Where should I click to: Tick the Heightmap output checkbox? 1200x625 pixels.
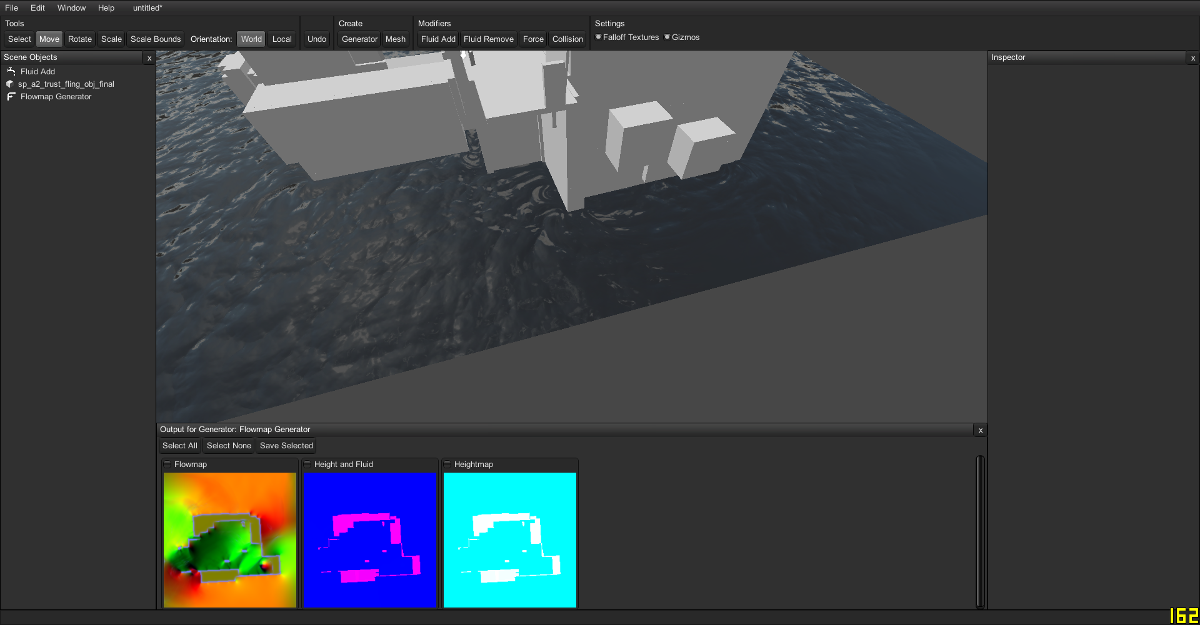[x=447, y=465]
